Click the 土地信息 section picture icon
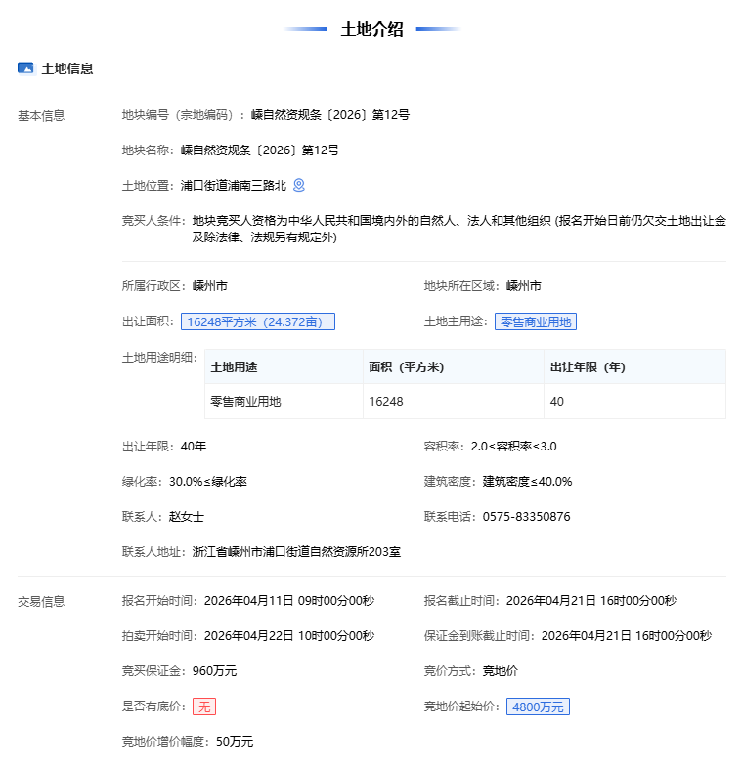The height and width of the screenshot is (771, 742). click(x=25, y=68)
